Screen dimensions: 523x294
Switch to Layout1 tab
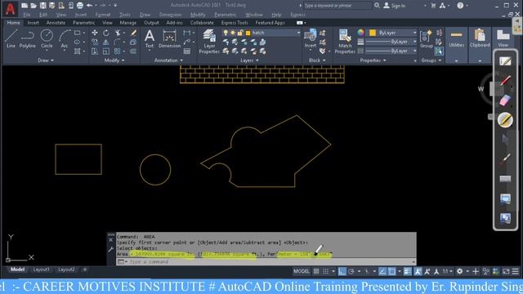(42, 269)
